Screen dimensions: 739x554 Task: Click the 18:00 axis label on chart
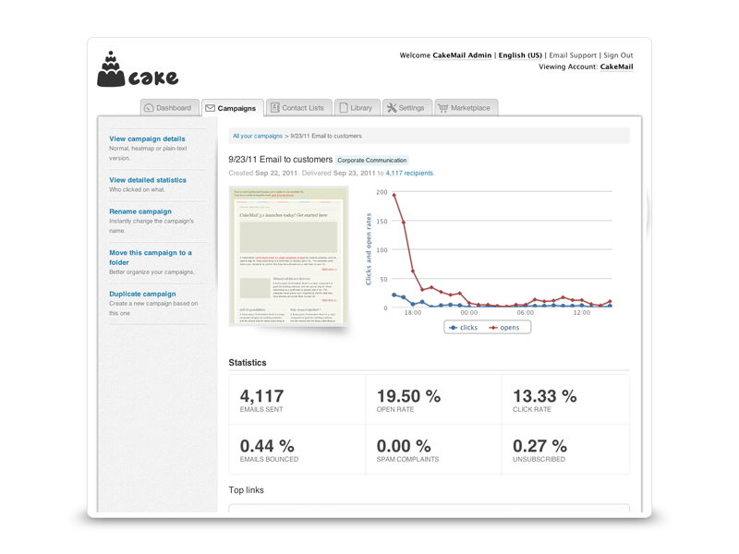pyautogui.click(x=412, y=312)
